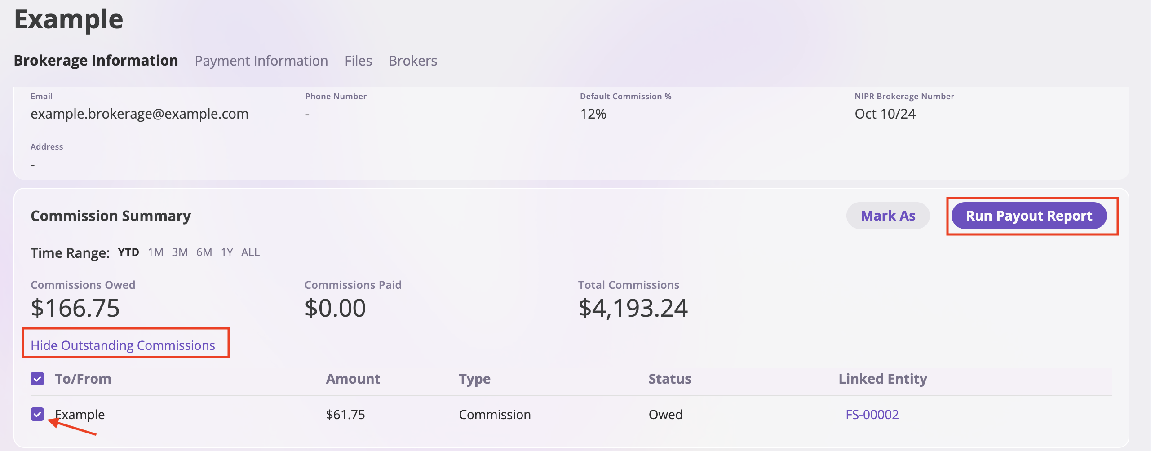This screenshot has height=451, width=1151.
Task: Switch to the Payment Information tab
Action: 261,61
